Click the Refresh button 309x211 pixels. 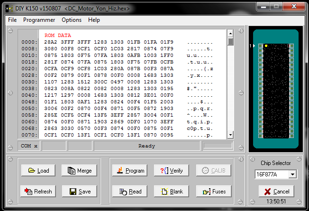tap(38, 191)
